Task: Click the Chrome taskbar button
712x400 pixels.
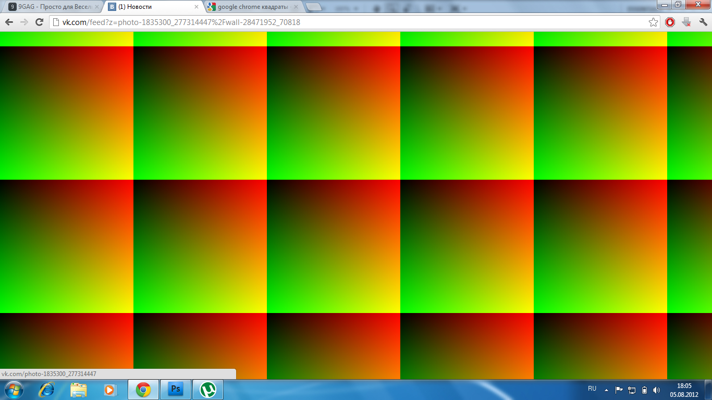Action: 143,390
